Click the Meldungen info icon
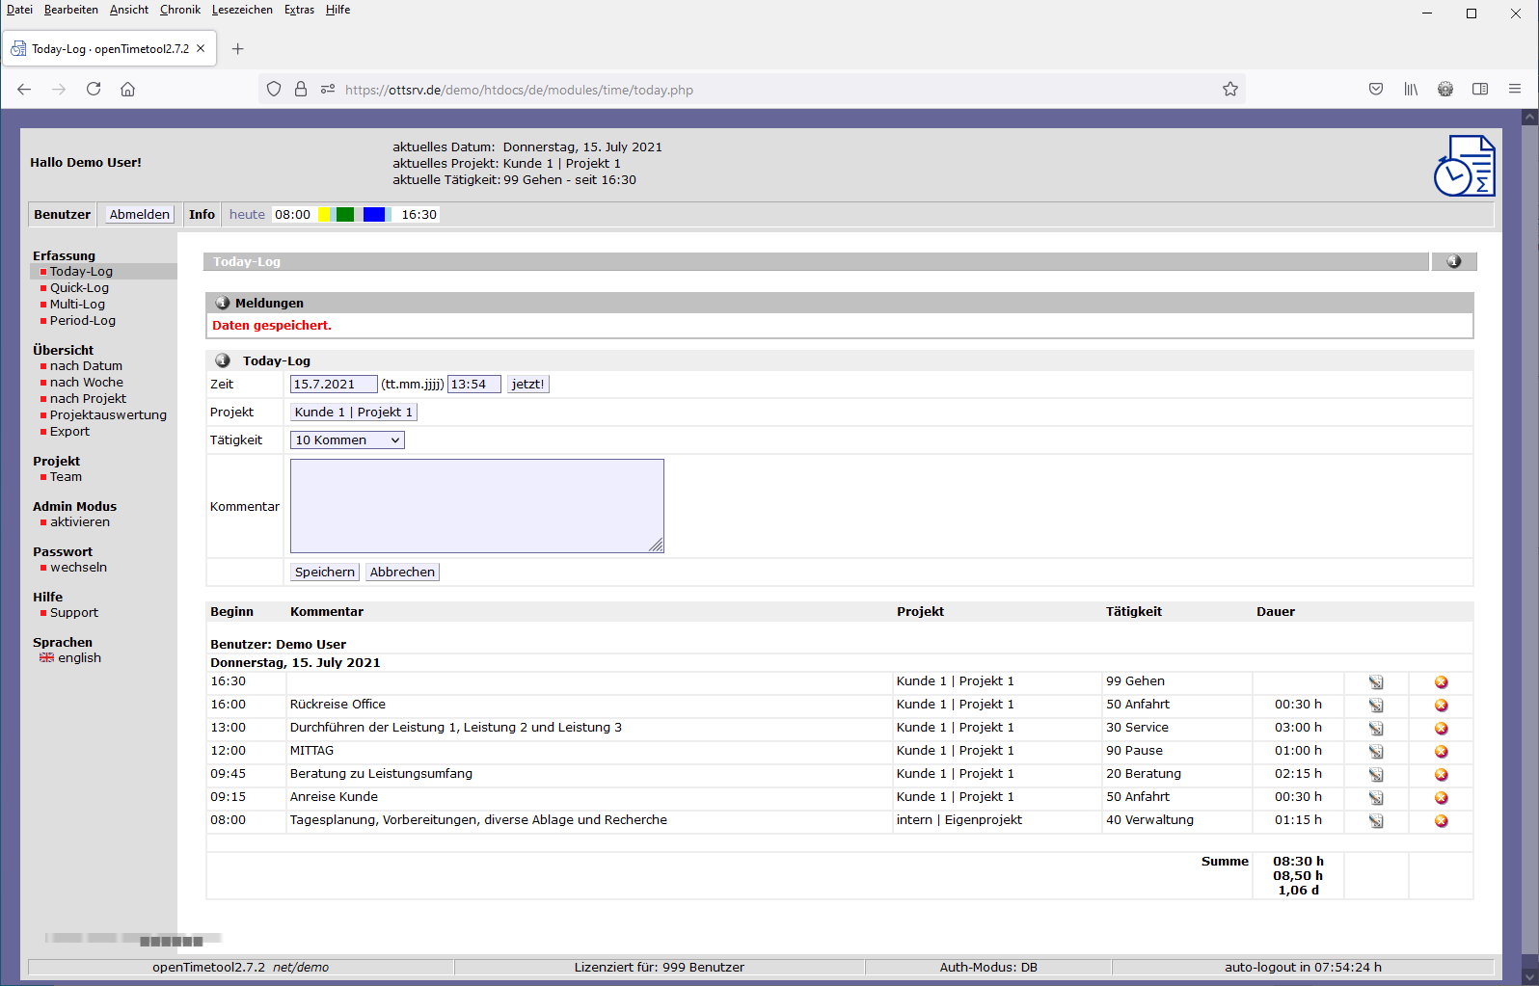 point(223,303)
